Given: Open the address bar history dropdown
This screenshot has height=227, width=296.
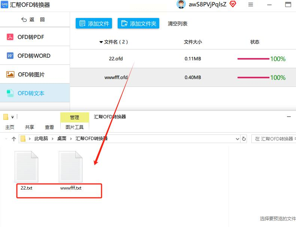Looking at the screenshot, I should pyautogui.click(x=238, y=139).
